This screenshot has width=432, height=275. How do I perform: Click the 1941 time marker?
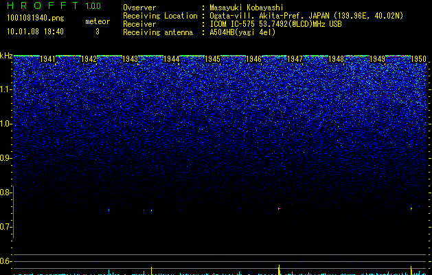[47, 59]
